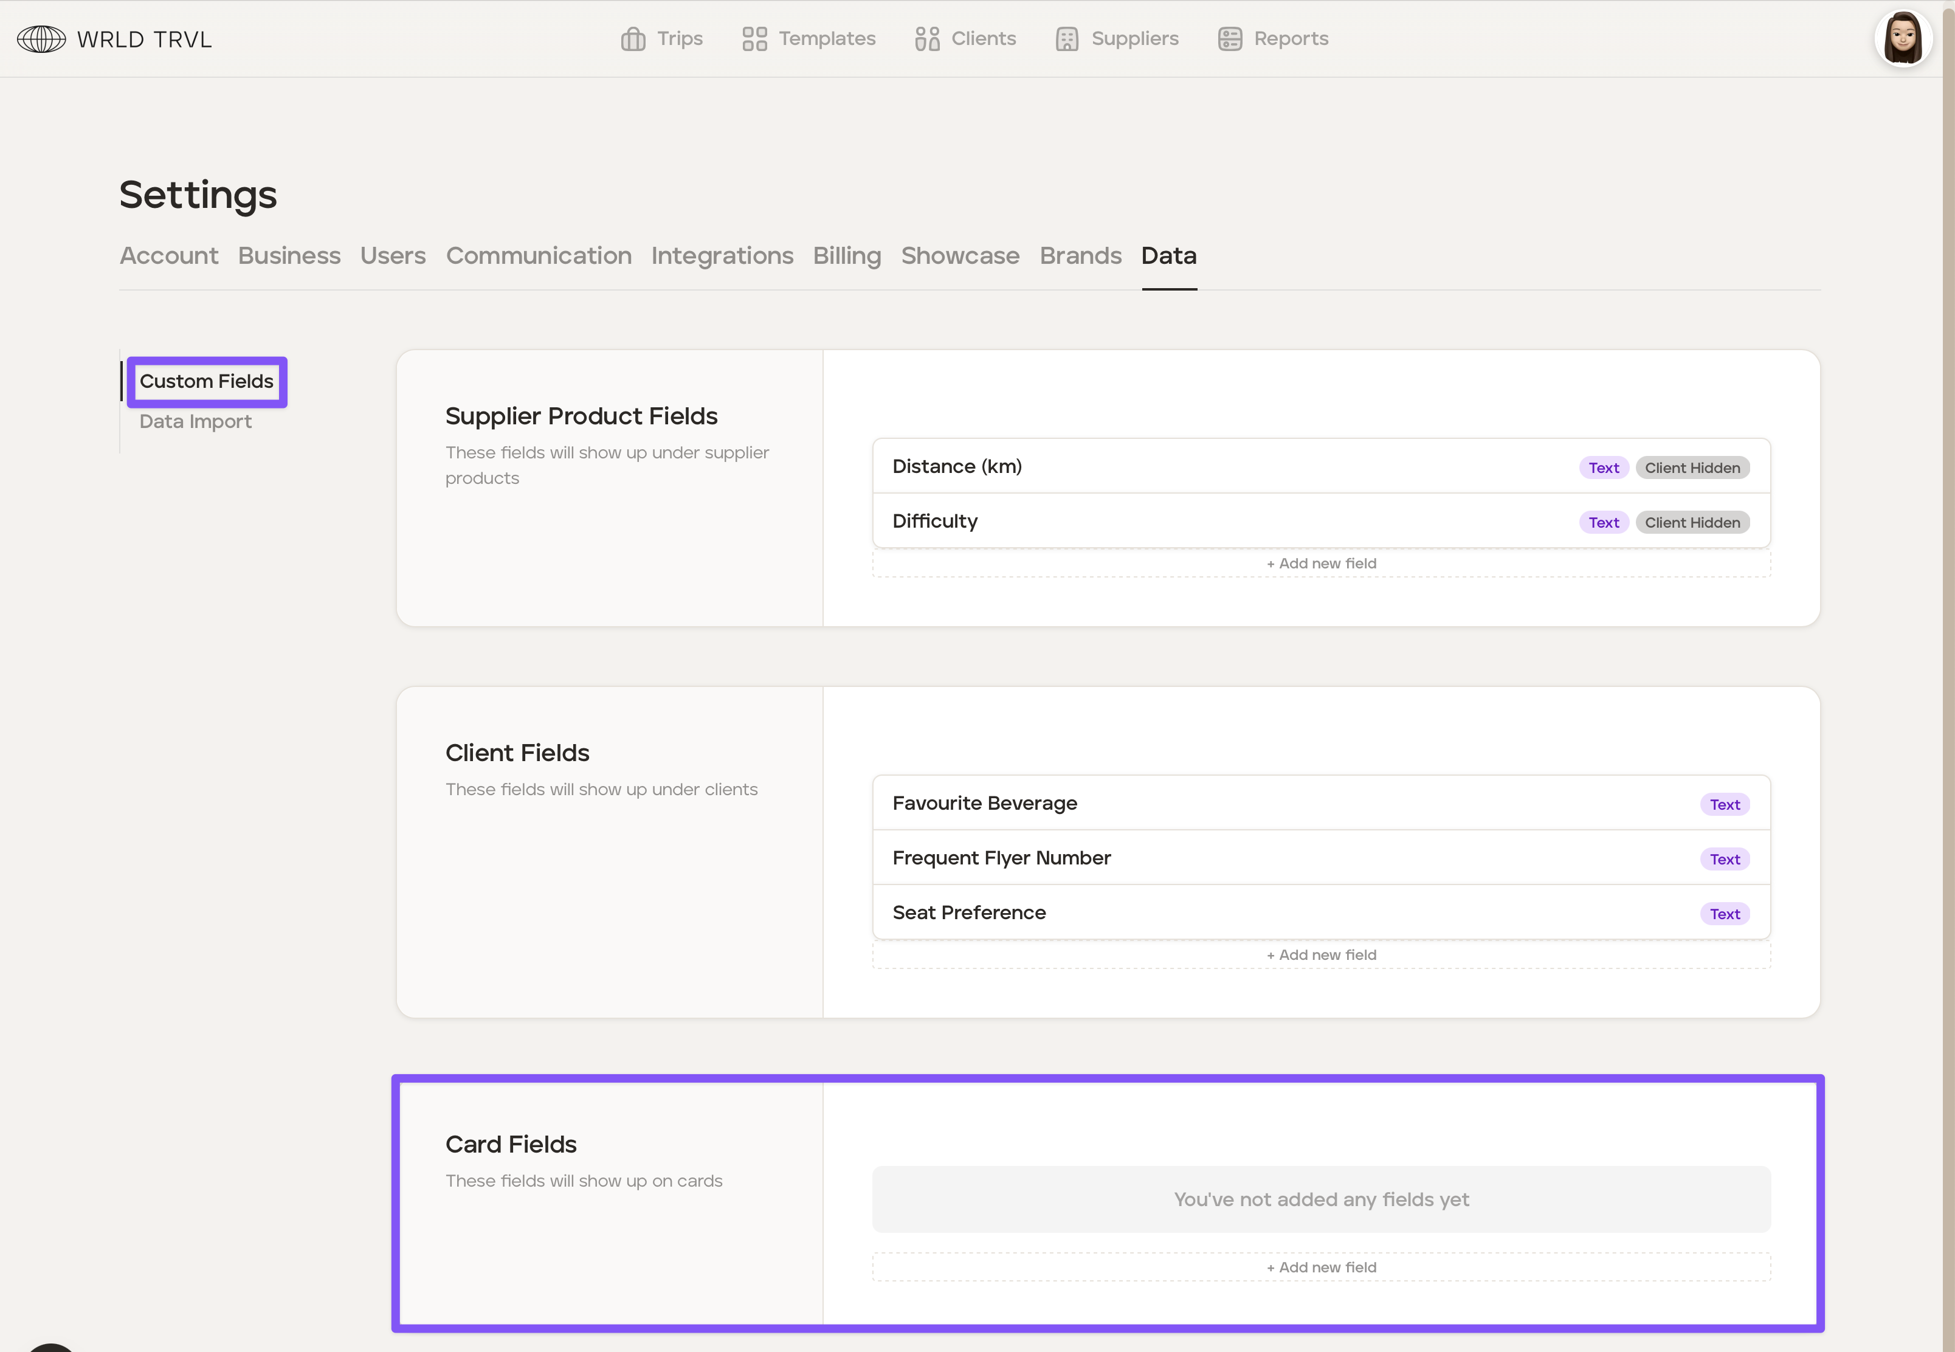Select Custom Fields in the sidebar

(207, 381)
